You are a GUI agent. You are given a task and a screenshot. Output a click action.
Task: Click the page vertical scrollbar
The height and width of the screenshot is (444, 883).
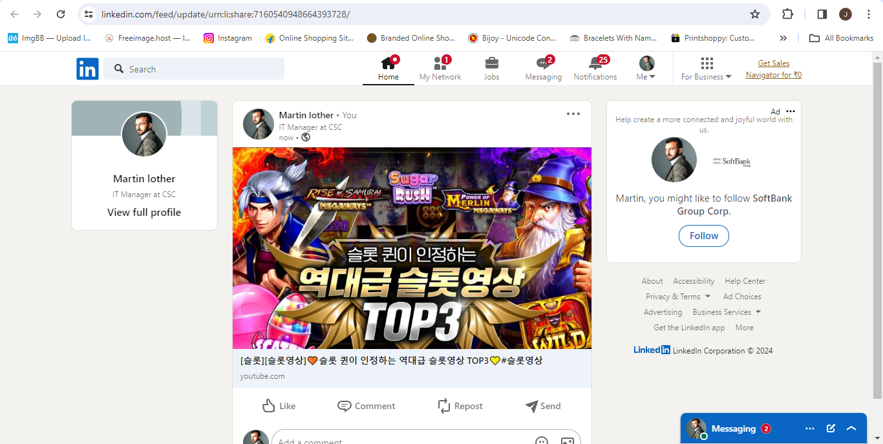[877, 229]
